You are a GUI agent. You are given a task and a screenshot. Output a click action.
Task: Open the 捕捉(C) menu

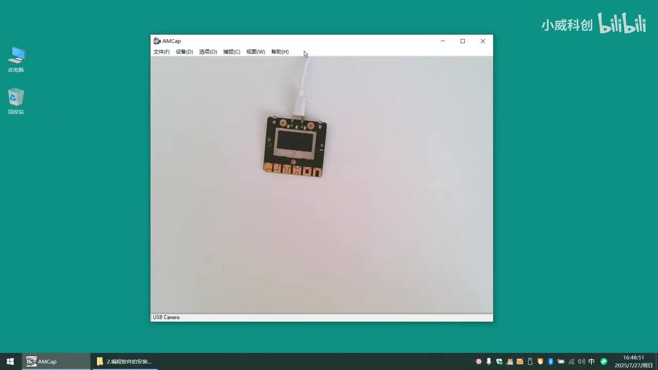point(232,52)
